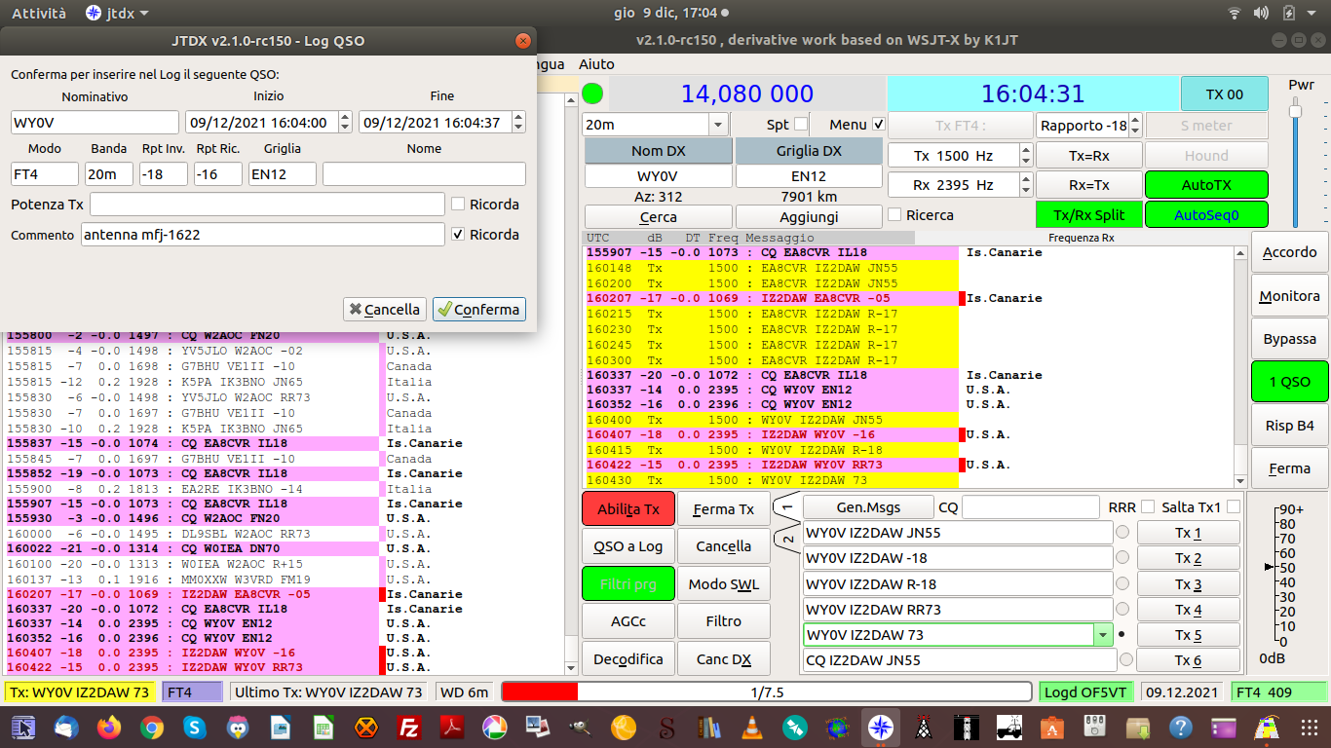Confirm logging with the Conferma button
Viewport: 1331px width, 748px height.
[479, 309]
